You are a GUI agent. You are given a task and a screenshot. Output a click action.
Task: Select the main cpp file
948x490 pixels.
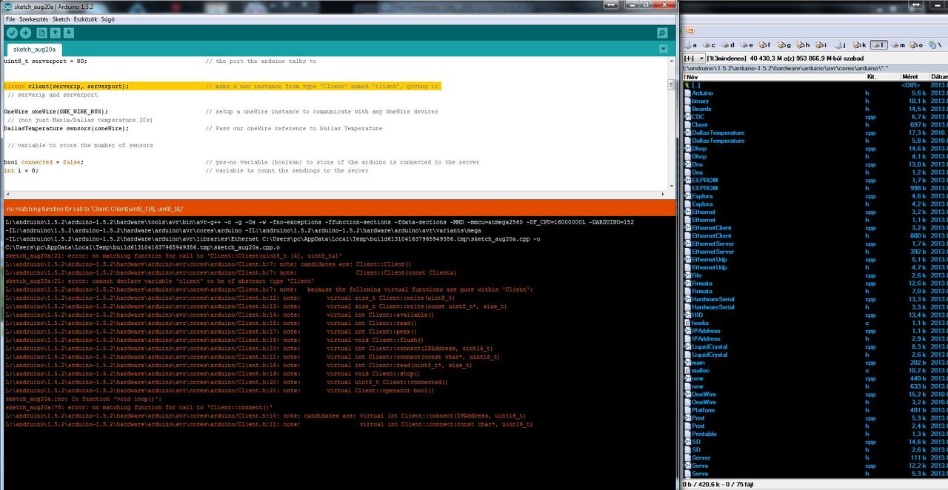pos(815,362)
